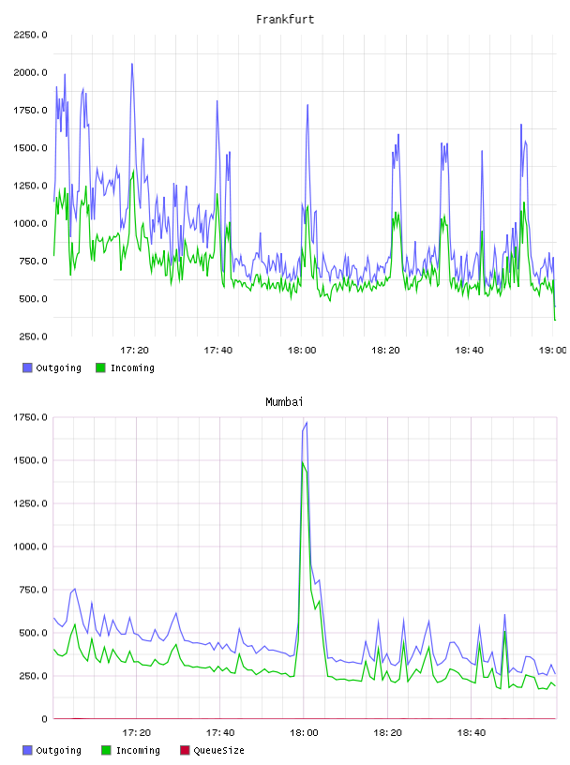Click the 0 y-axis label on Mumbai chart
This screenshot has width=570, height=765.
click(x=44, y=719)
